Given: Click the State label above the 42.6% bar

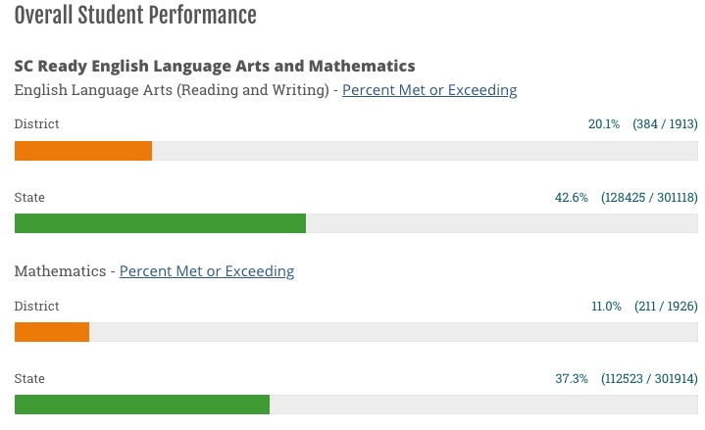Looking at the screenshot, I should 29,198.
